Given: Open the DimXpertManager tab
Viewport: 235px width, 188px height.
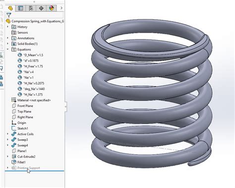Looking at the screenshot, I should click(41, 8).
